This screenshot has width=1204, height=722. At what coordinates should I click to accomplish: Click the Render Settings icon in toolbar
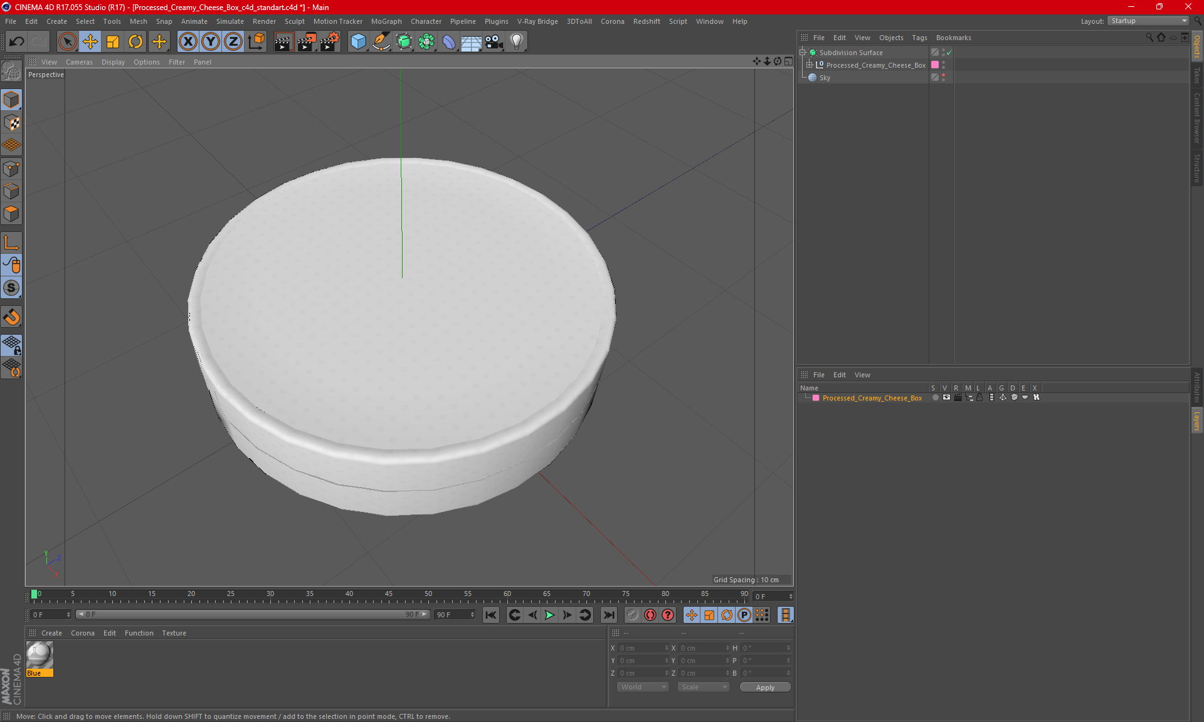[329, 41]
